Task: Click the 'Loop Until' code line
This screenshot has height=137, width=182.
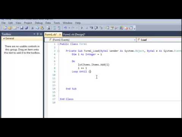Action: [x=82, y=72]
